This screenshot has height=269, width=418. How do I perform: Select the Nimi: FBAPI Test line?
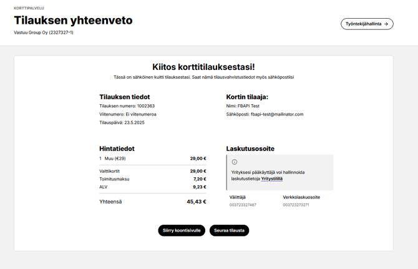(x=243, y=106)
